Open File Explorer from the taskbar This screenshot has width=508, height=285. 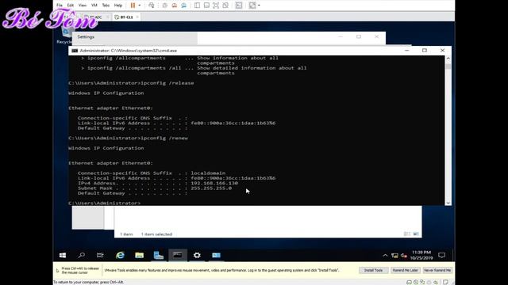tap(140, 255)
